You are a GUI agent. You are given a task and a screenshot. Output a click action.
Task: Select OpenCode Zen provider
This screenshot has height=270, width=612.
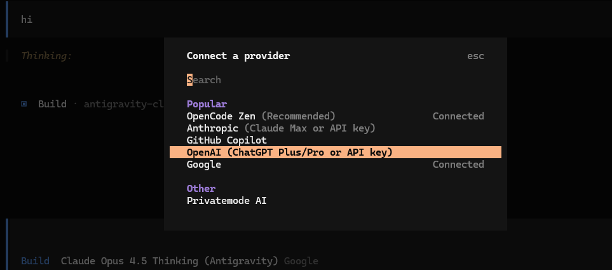221,116
